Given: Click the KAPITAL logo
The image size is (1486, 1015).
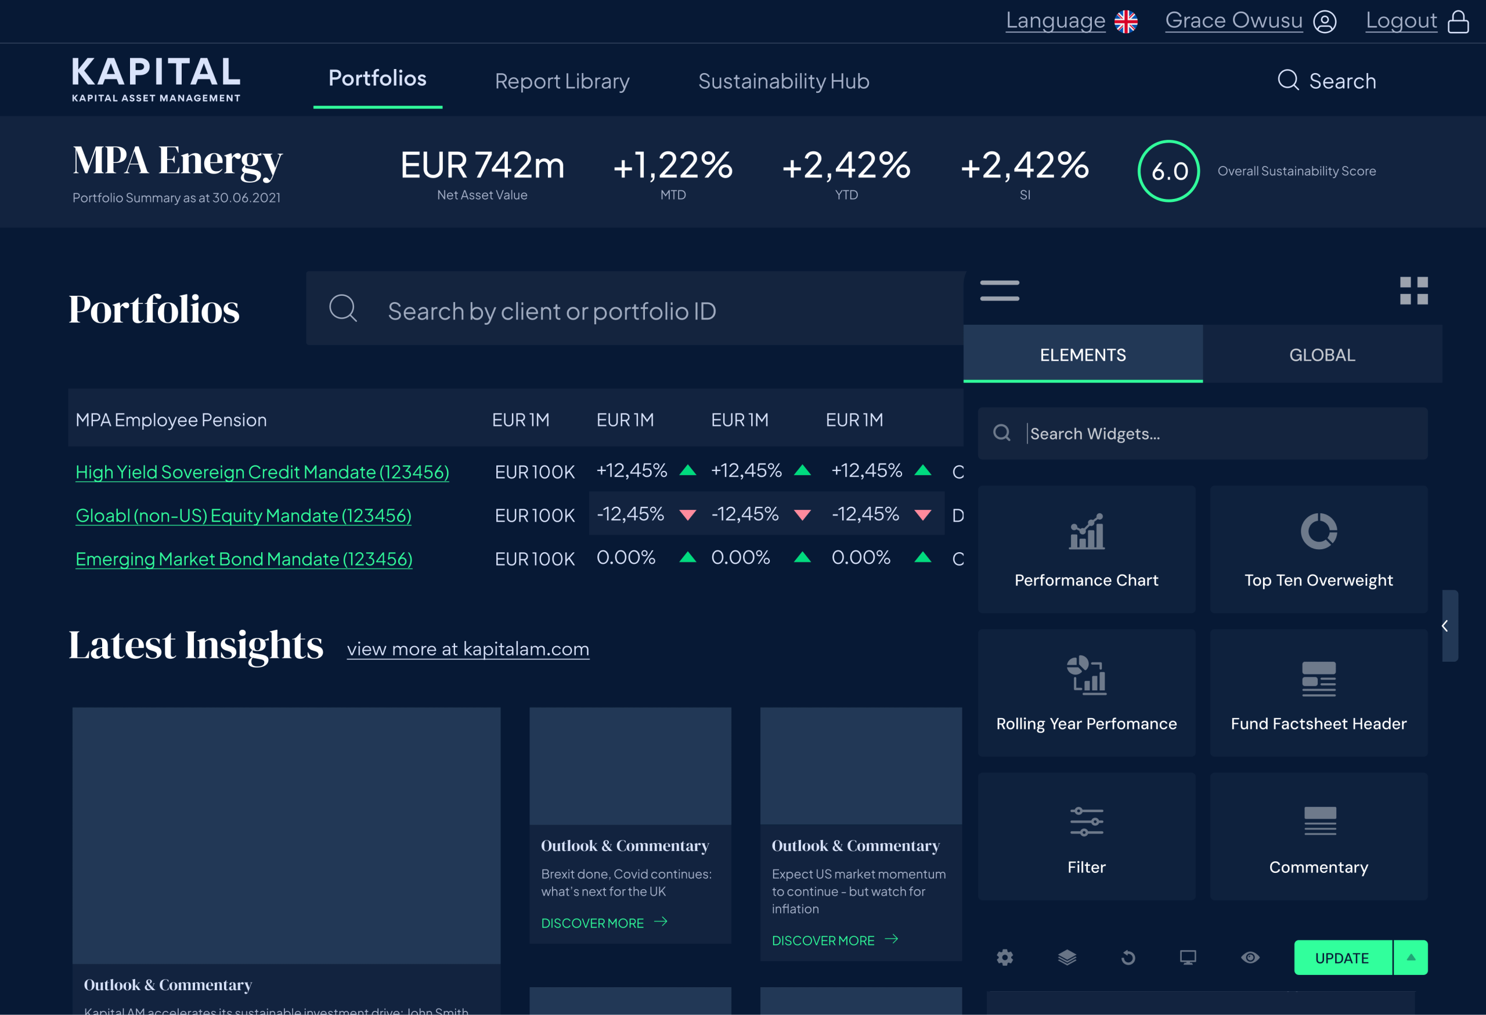Looking at the screenshot, I should [156, 79].
